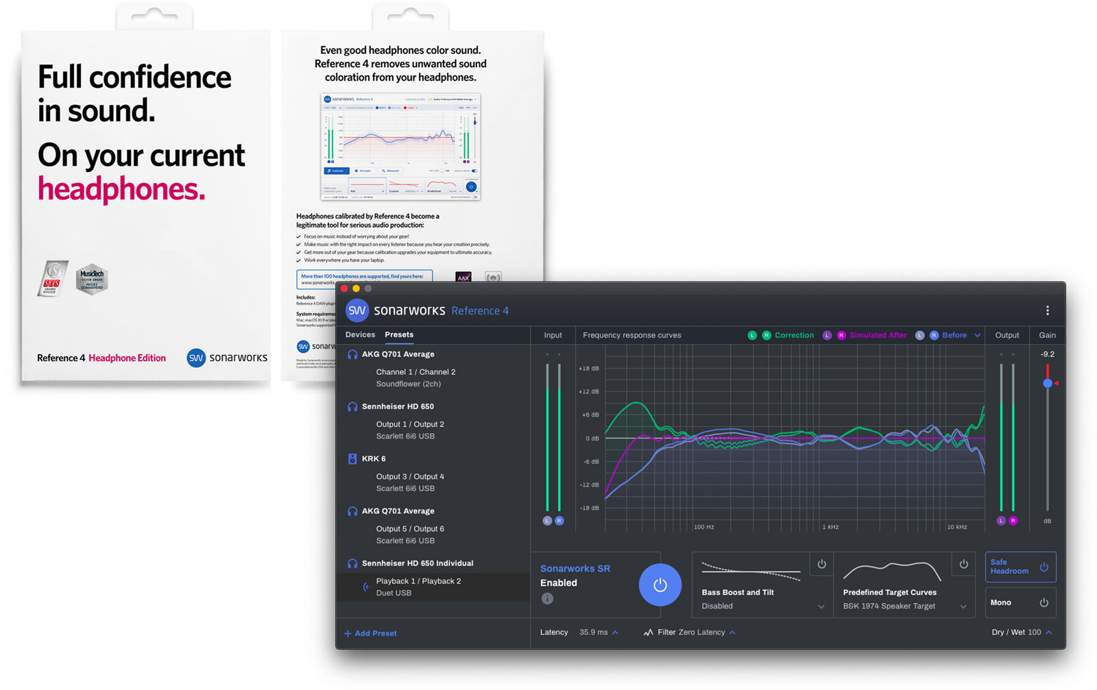Open the B&K 1974 Speaker Target dropdown

[x=904, y=606]
